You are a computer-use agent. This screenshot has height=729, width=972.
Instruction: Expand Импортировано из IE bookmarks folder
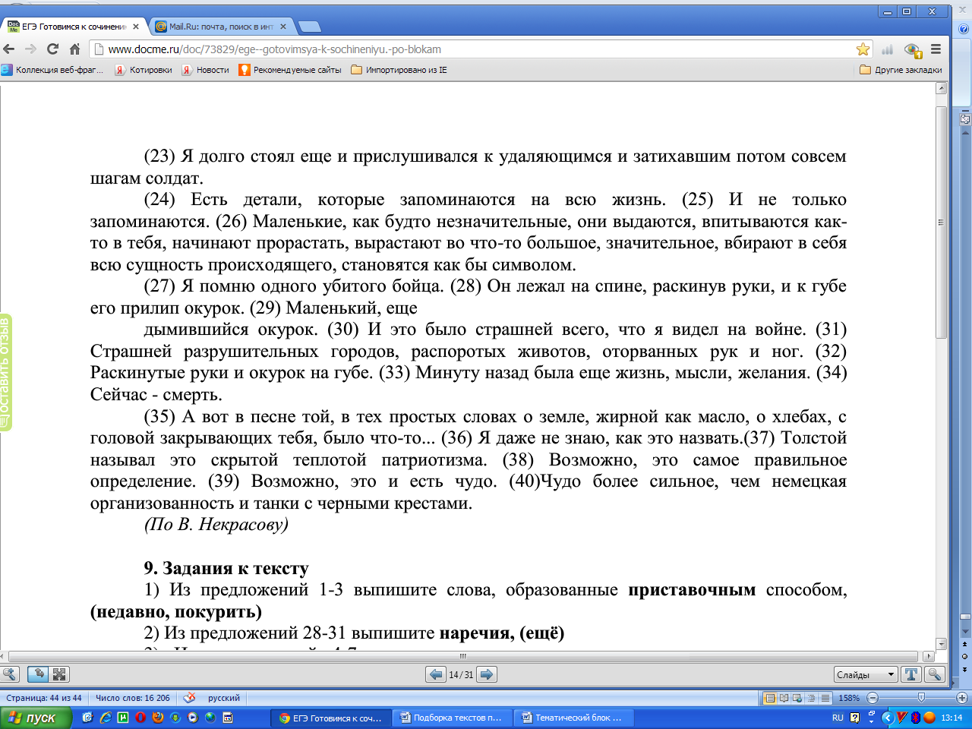[399, 70]
